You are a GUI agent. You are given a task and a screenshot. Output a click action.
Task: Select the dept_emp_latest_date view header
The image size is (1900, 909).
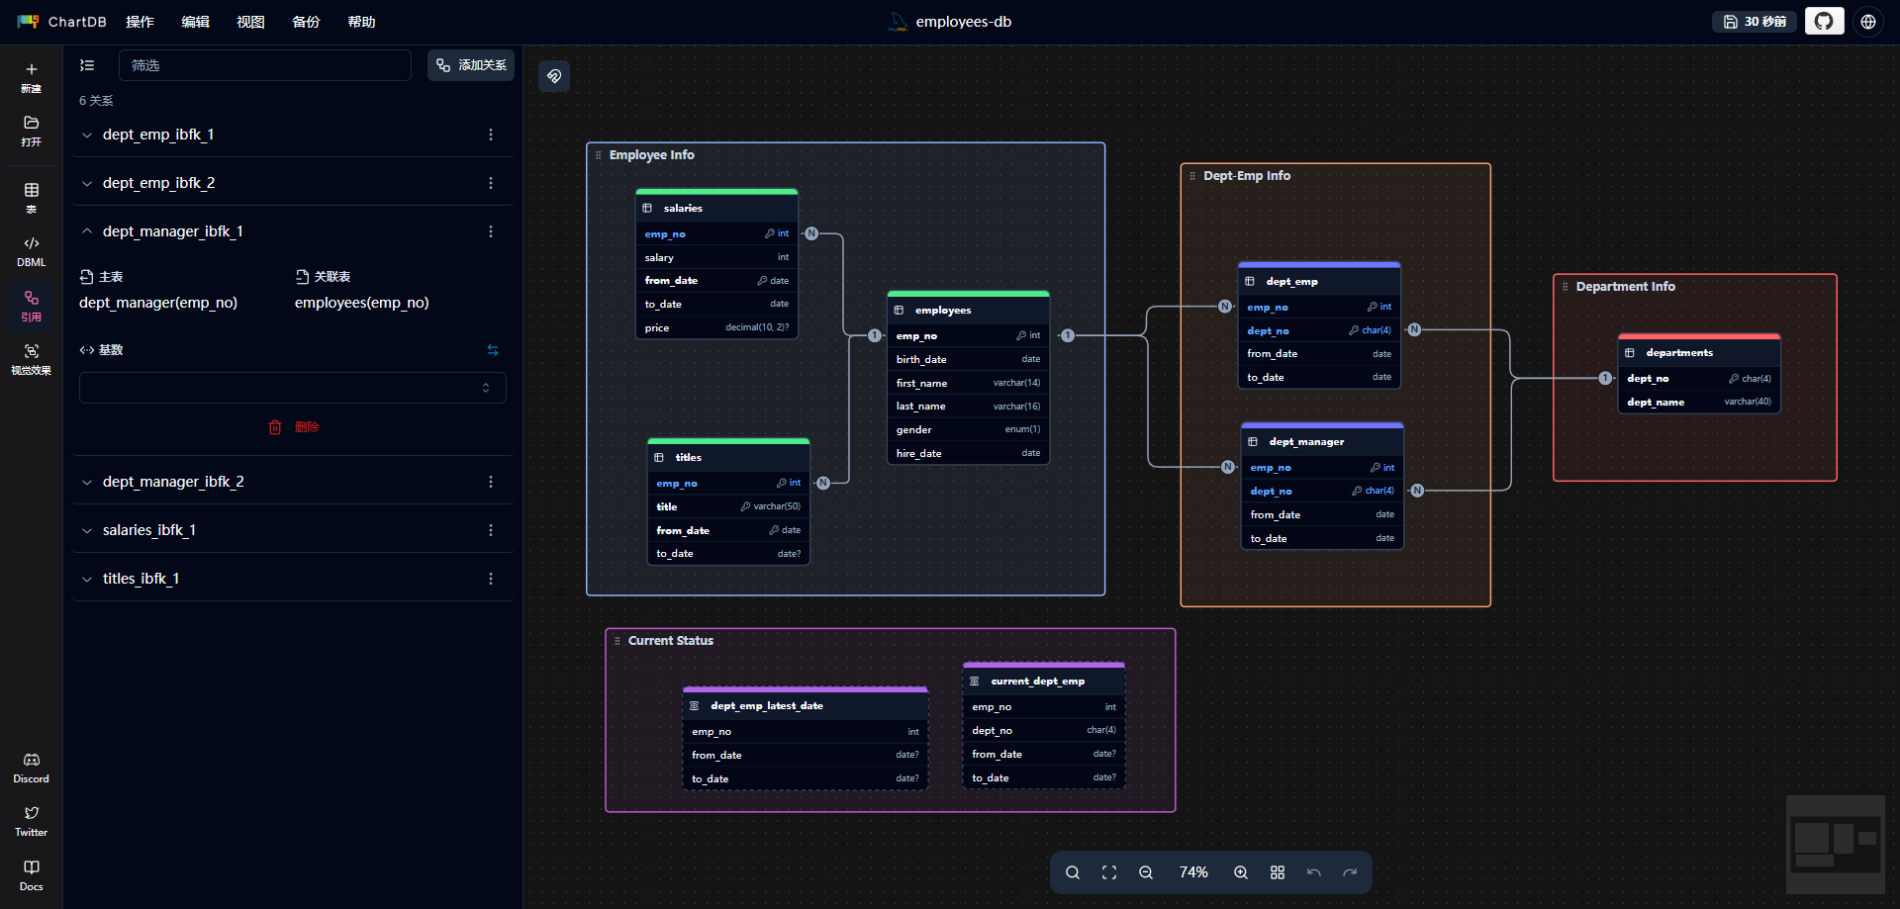[x=806, y=705]
